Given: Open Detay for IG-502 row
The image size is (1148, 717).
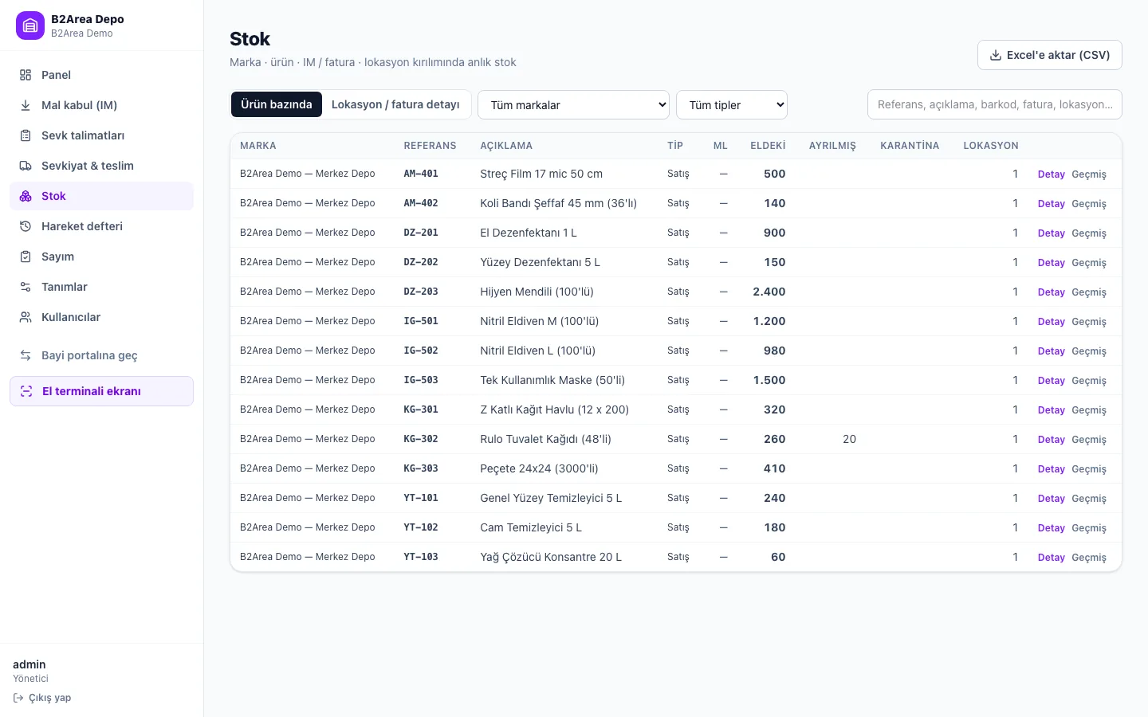Looking at the screenshot, I should click(x=1052, y=351).
